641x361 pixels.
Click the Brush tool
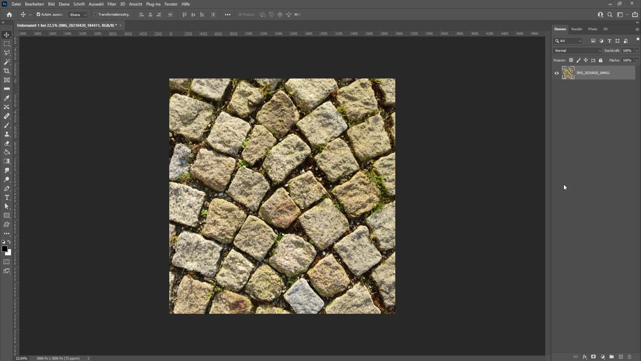point(7,125)
